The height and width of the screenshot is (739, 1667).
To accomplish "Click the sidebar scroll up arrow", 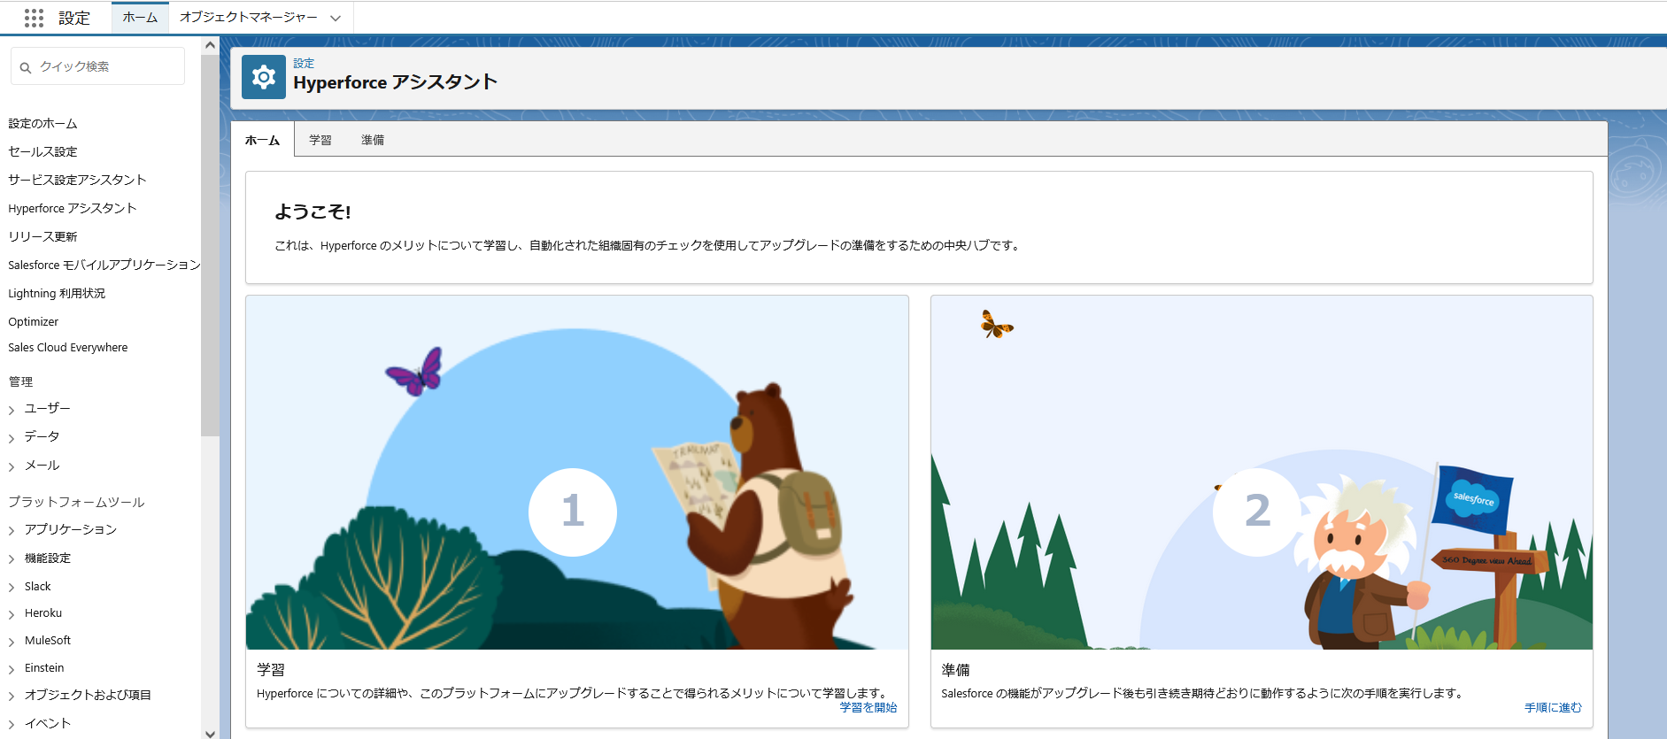I will point(210,44).
